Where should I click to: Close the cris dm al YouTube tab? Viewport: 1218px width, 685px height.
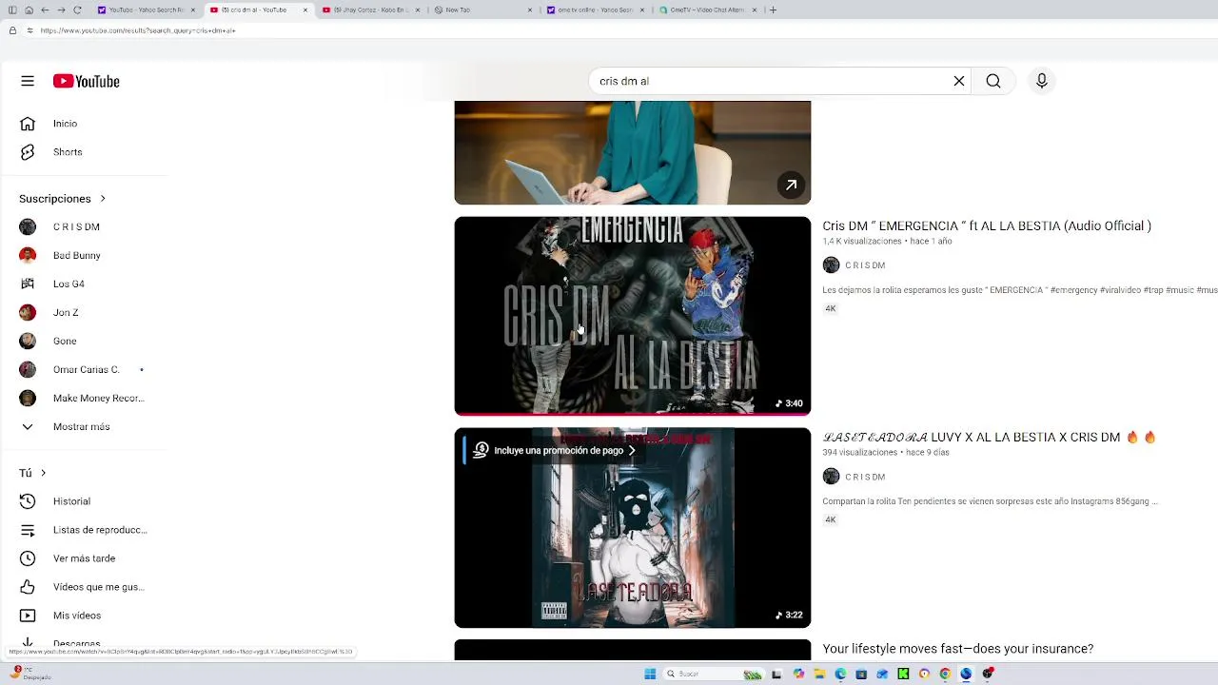coord(305,10)
